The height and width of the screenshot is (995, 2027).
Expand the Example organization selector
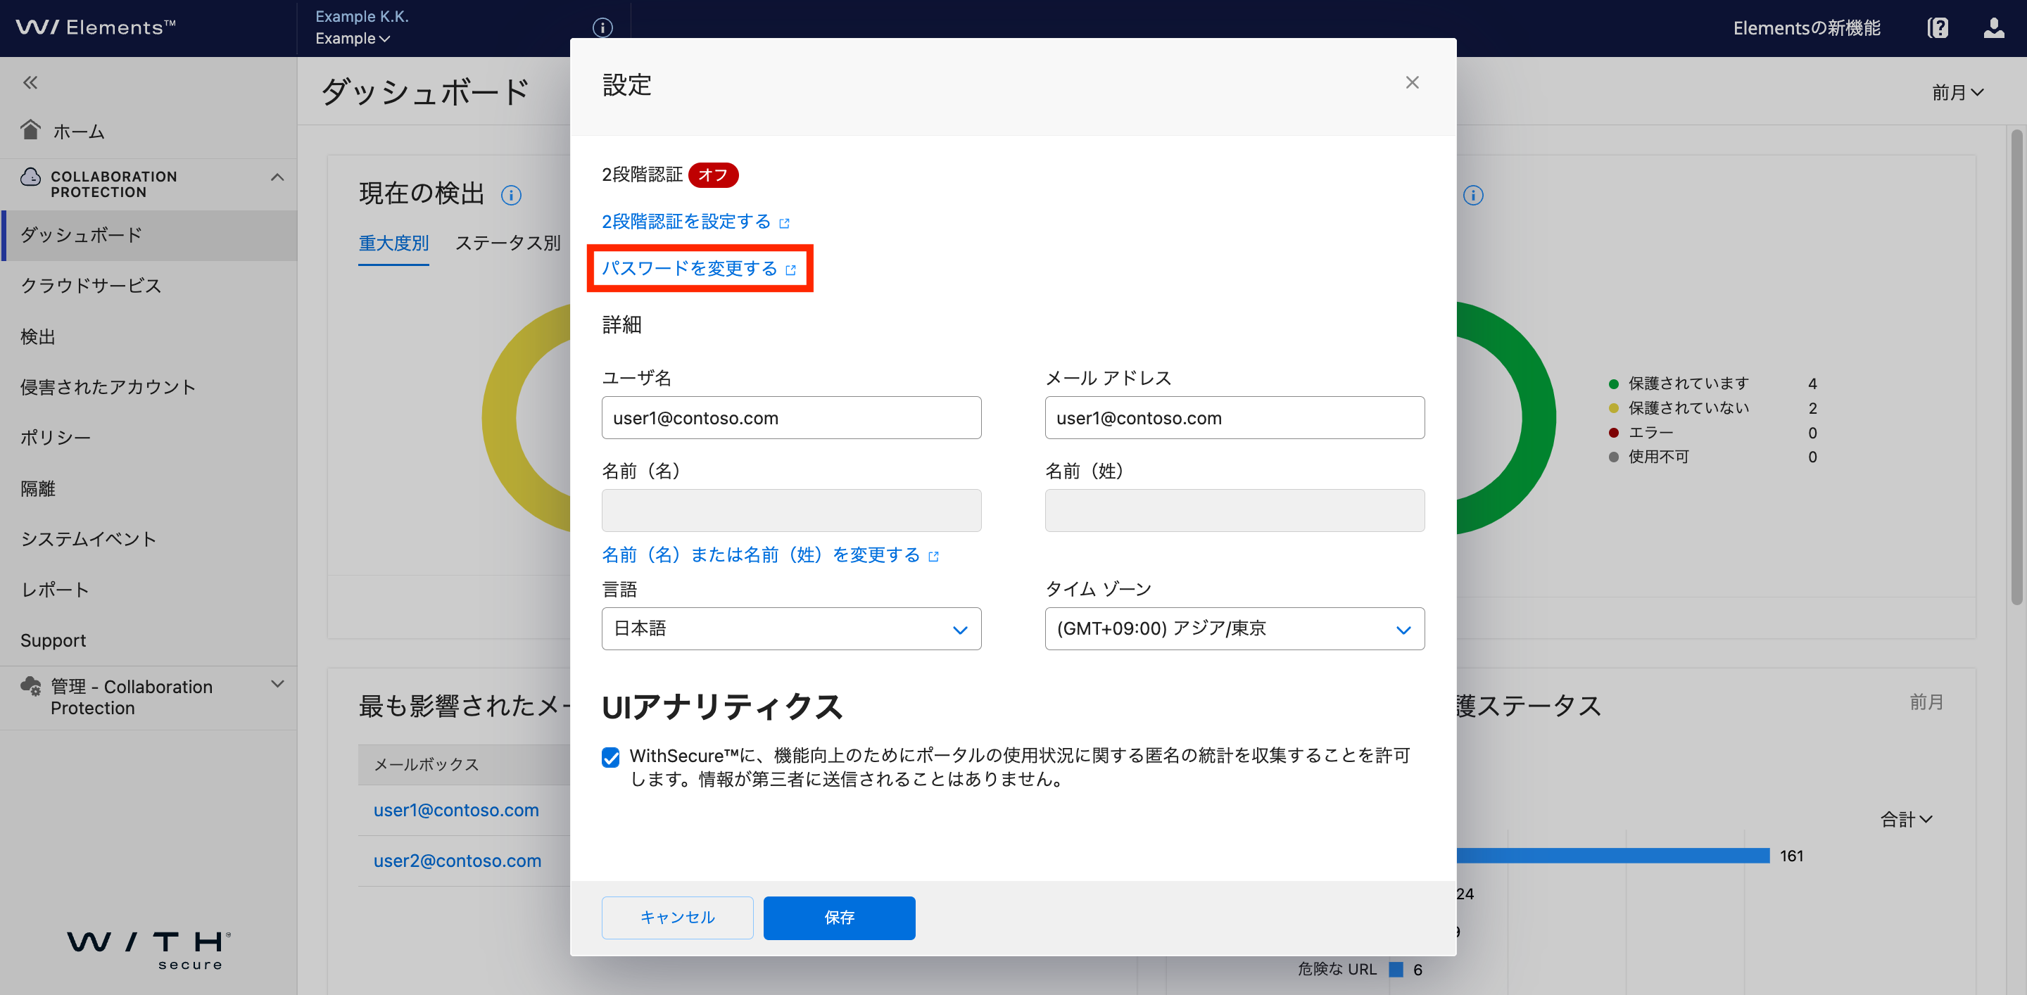tap(353, 39)
